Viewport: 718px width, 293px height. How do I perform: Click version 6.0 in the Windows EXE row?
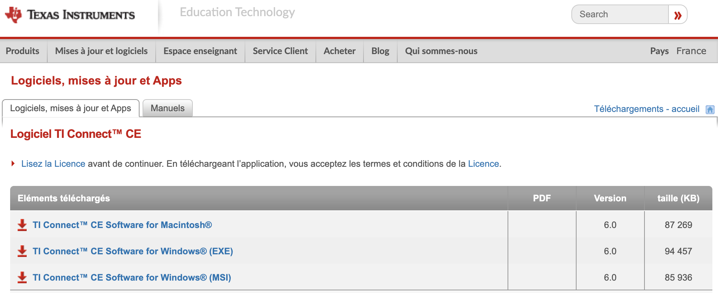[x=610, y=251]
